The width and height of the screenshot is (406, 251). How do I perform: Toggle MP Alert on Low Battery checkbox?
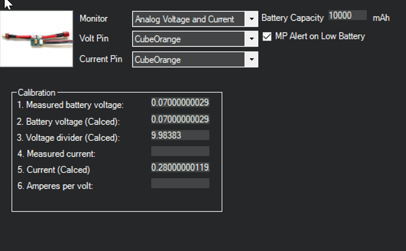[x=267, y=36]
